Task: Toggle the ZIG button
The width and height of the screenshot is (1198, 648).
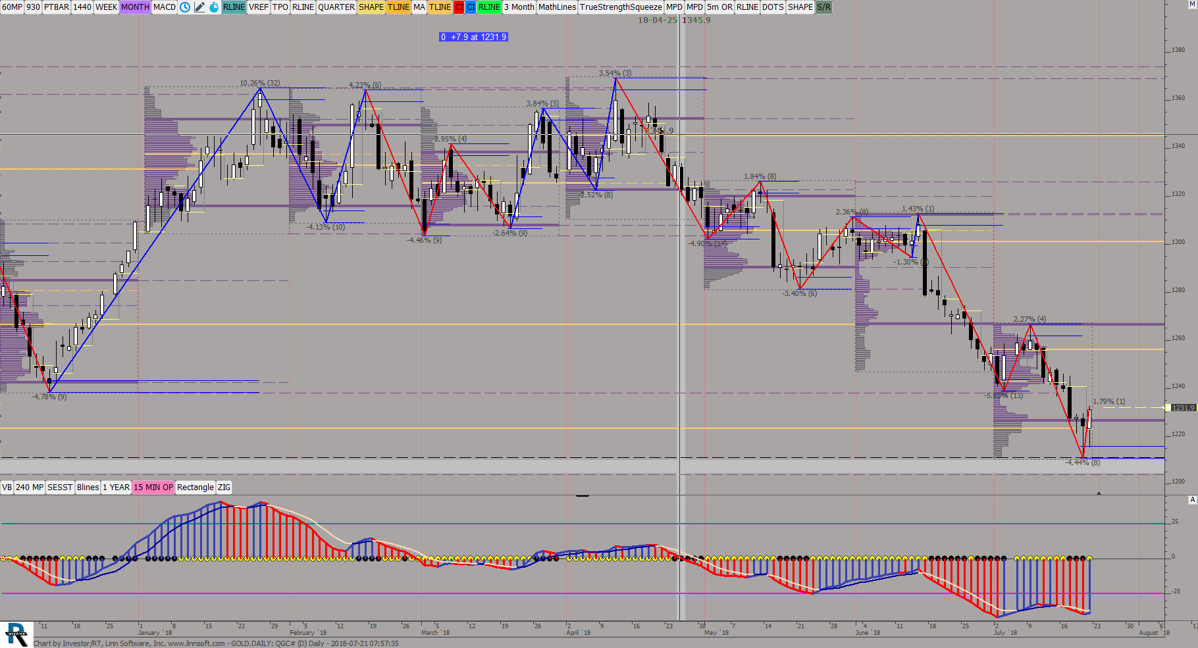Action: pos(224,487)
